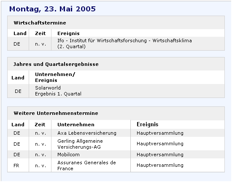Click the Hauptversammlung cell for Mobilcom
The image size is (232, 182).
click(x=160, y=155)
